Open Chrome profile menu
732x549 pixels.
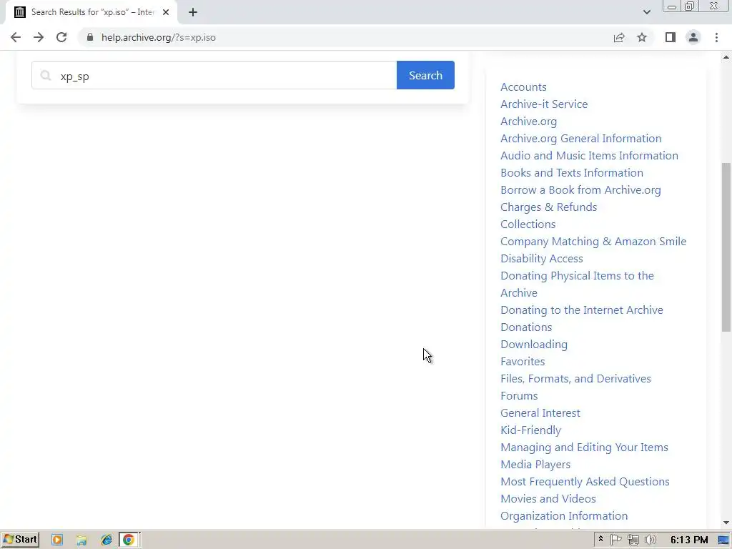point(693,37)
